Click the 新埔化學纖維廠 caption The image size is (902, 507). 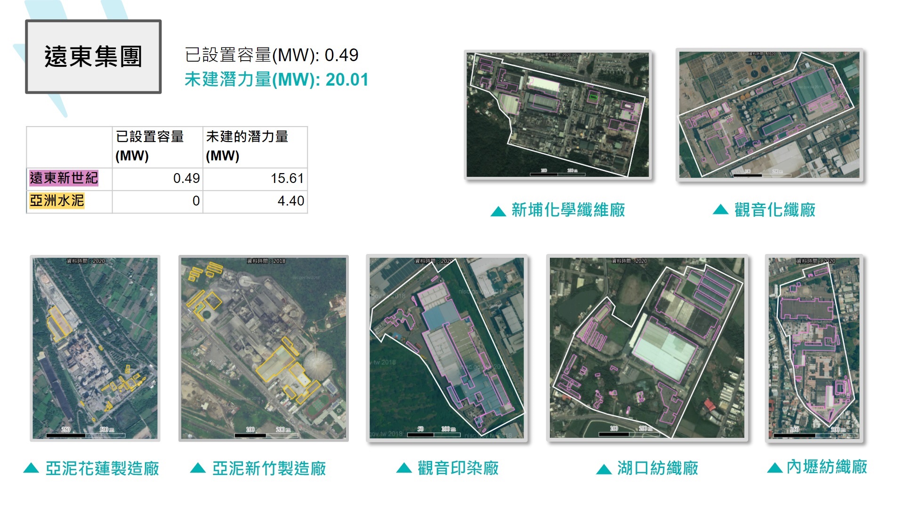coord(568,210)
